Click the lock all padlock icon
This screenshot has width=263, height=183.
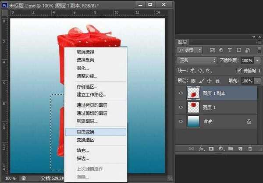217,81
